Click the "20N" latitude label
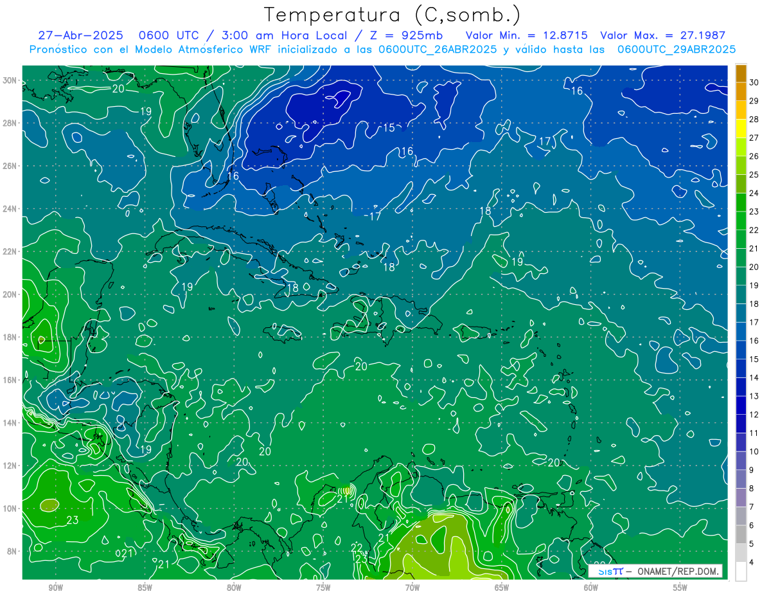 click(x=11, y=294)
